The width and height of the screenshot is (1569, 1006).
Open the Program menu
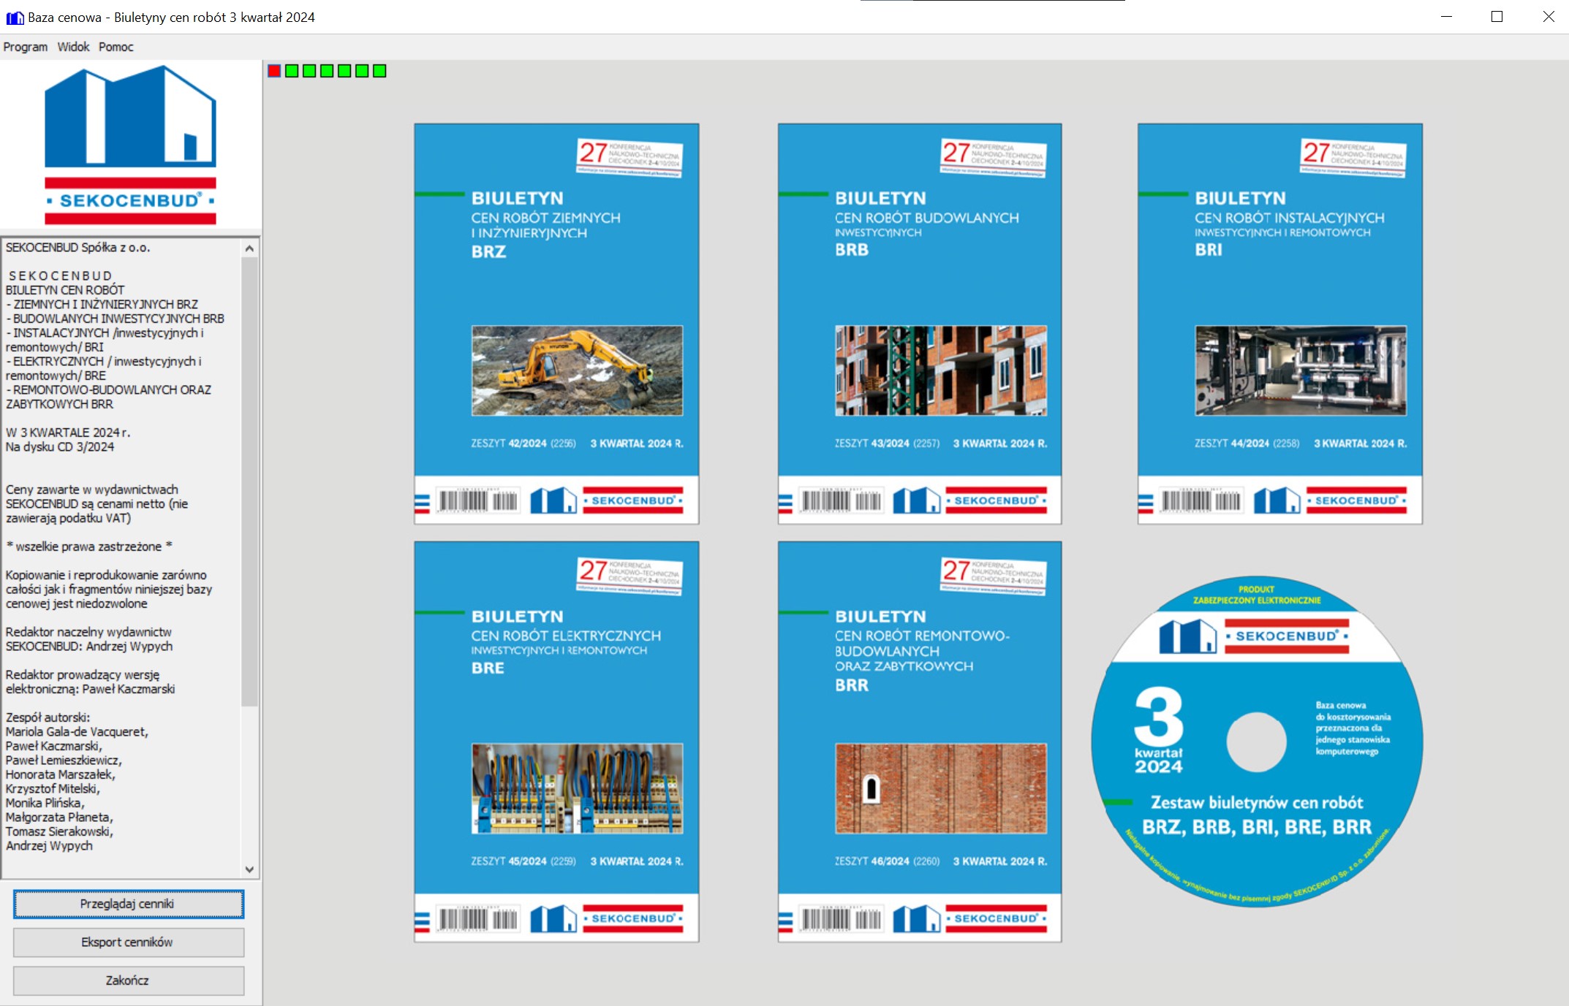pos(26,47)
